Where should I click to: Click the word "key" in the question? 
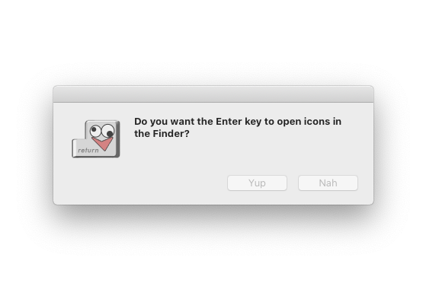[x=253, y=122]
